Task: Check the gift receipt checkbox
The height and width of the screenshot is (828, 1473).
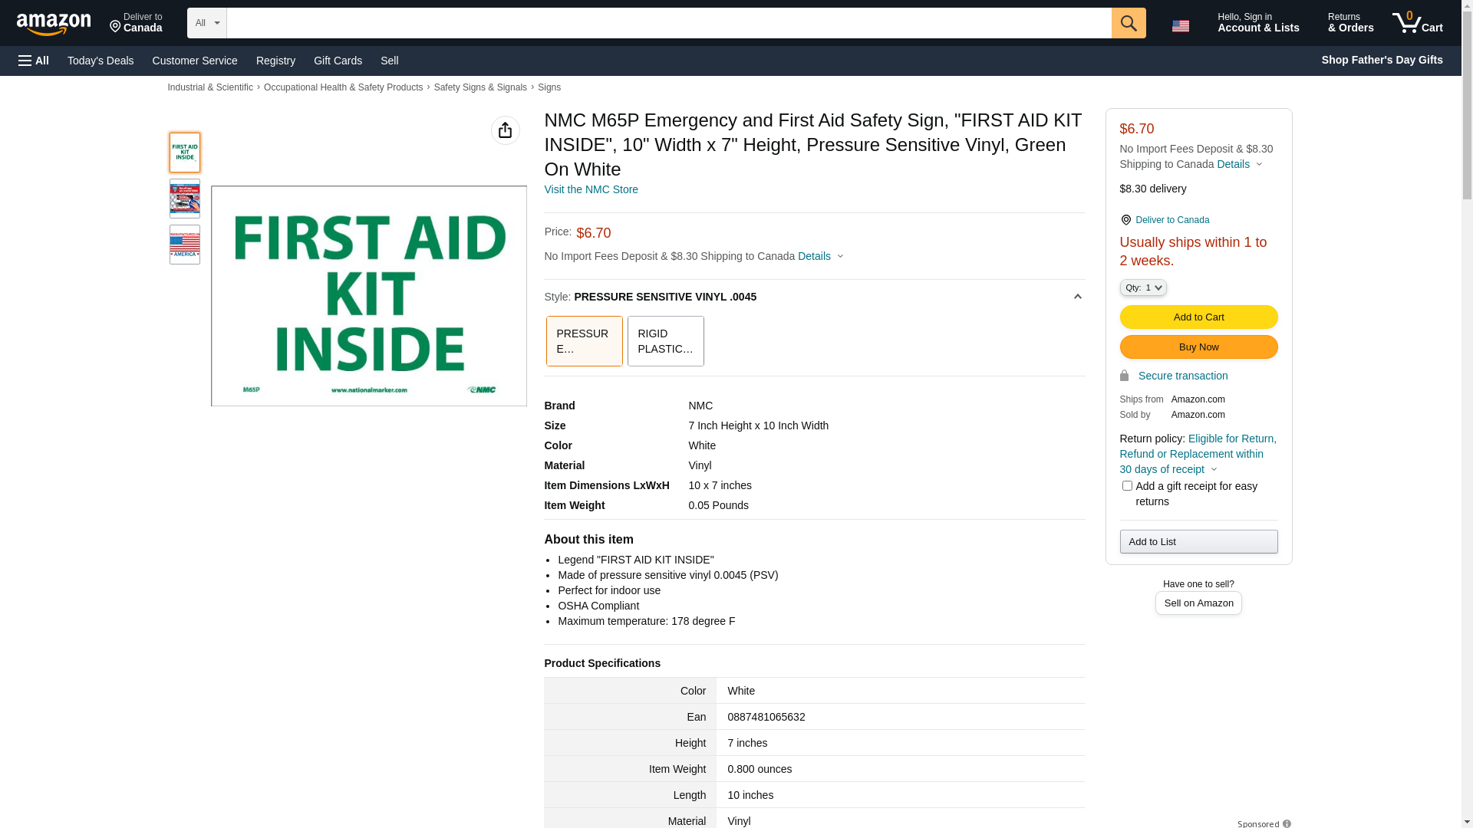Action: pyautogui.click(x=1126, y=486)
